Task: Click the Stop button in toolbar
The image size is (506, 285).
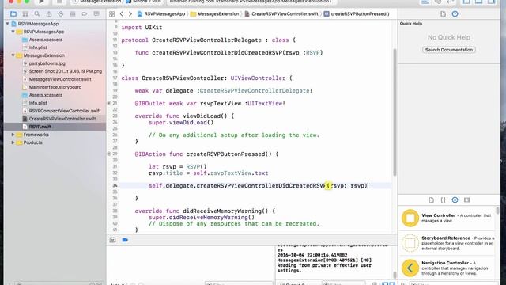Action: pyautogui.click(x=59, y=2)
